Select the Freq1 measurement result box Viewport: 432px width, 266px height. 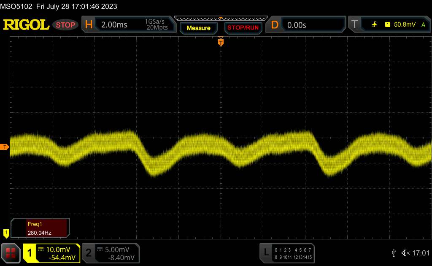click(40, 228)
